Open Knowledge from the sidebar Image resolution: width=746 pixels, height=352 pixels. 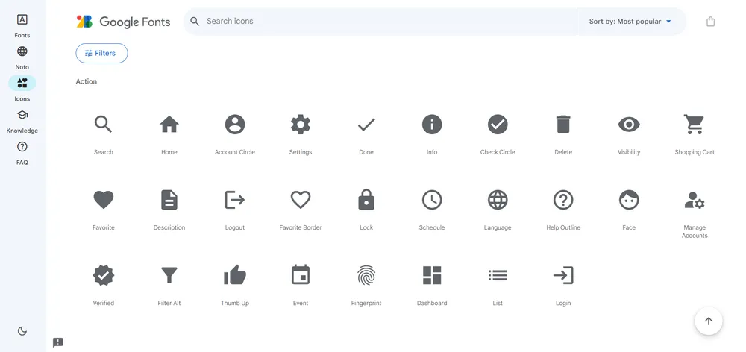click(x=22, y=121)
